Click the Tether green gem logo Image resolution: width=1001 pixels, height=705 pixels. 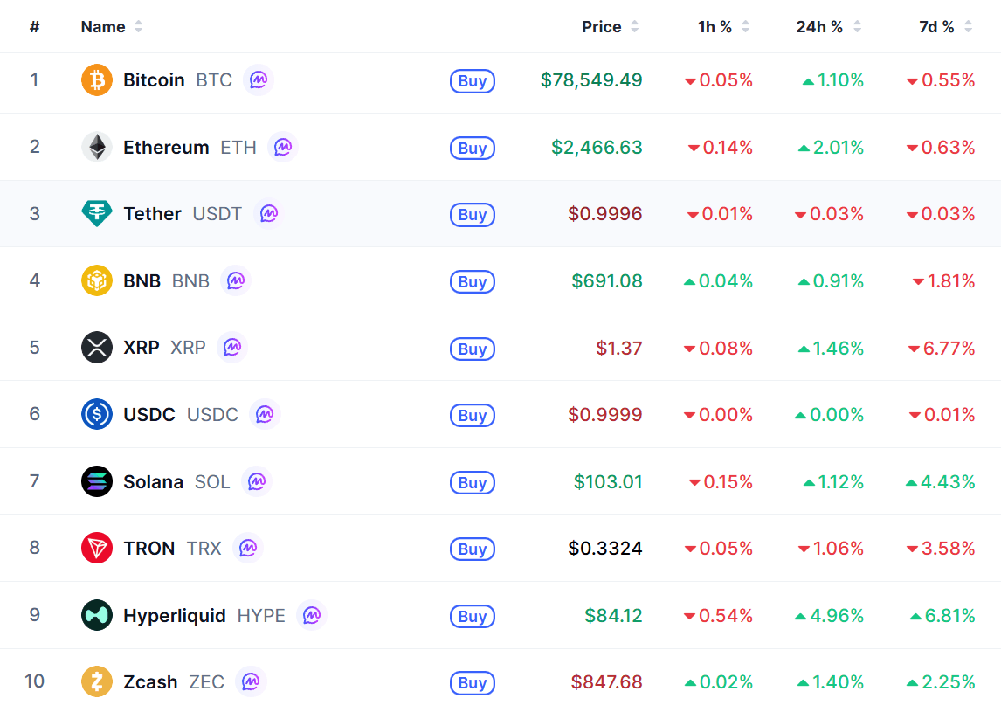[96, 213]
